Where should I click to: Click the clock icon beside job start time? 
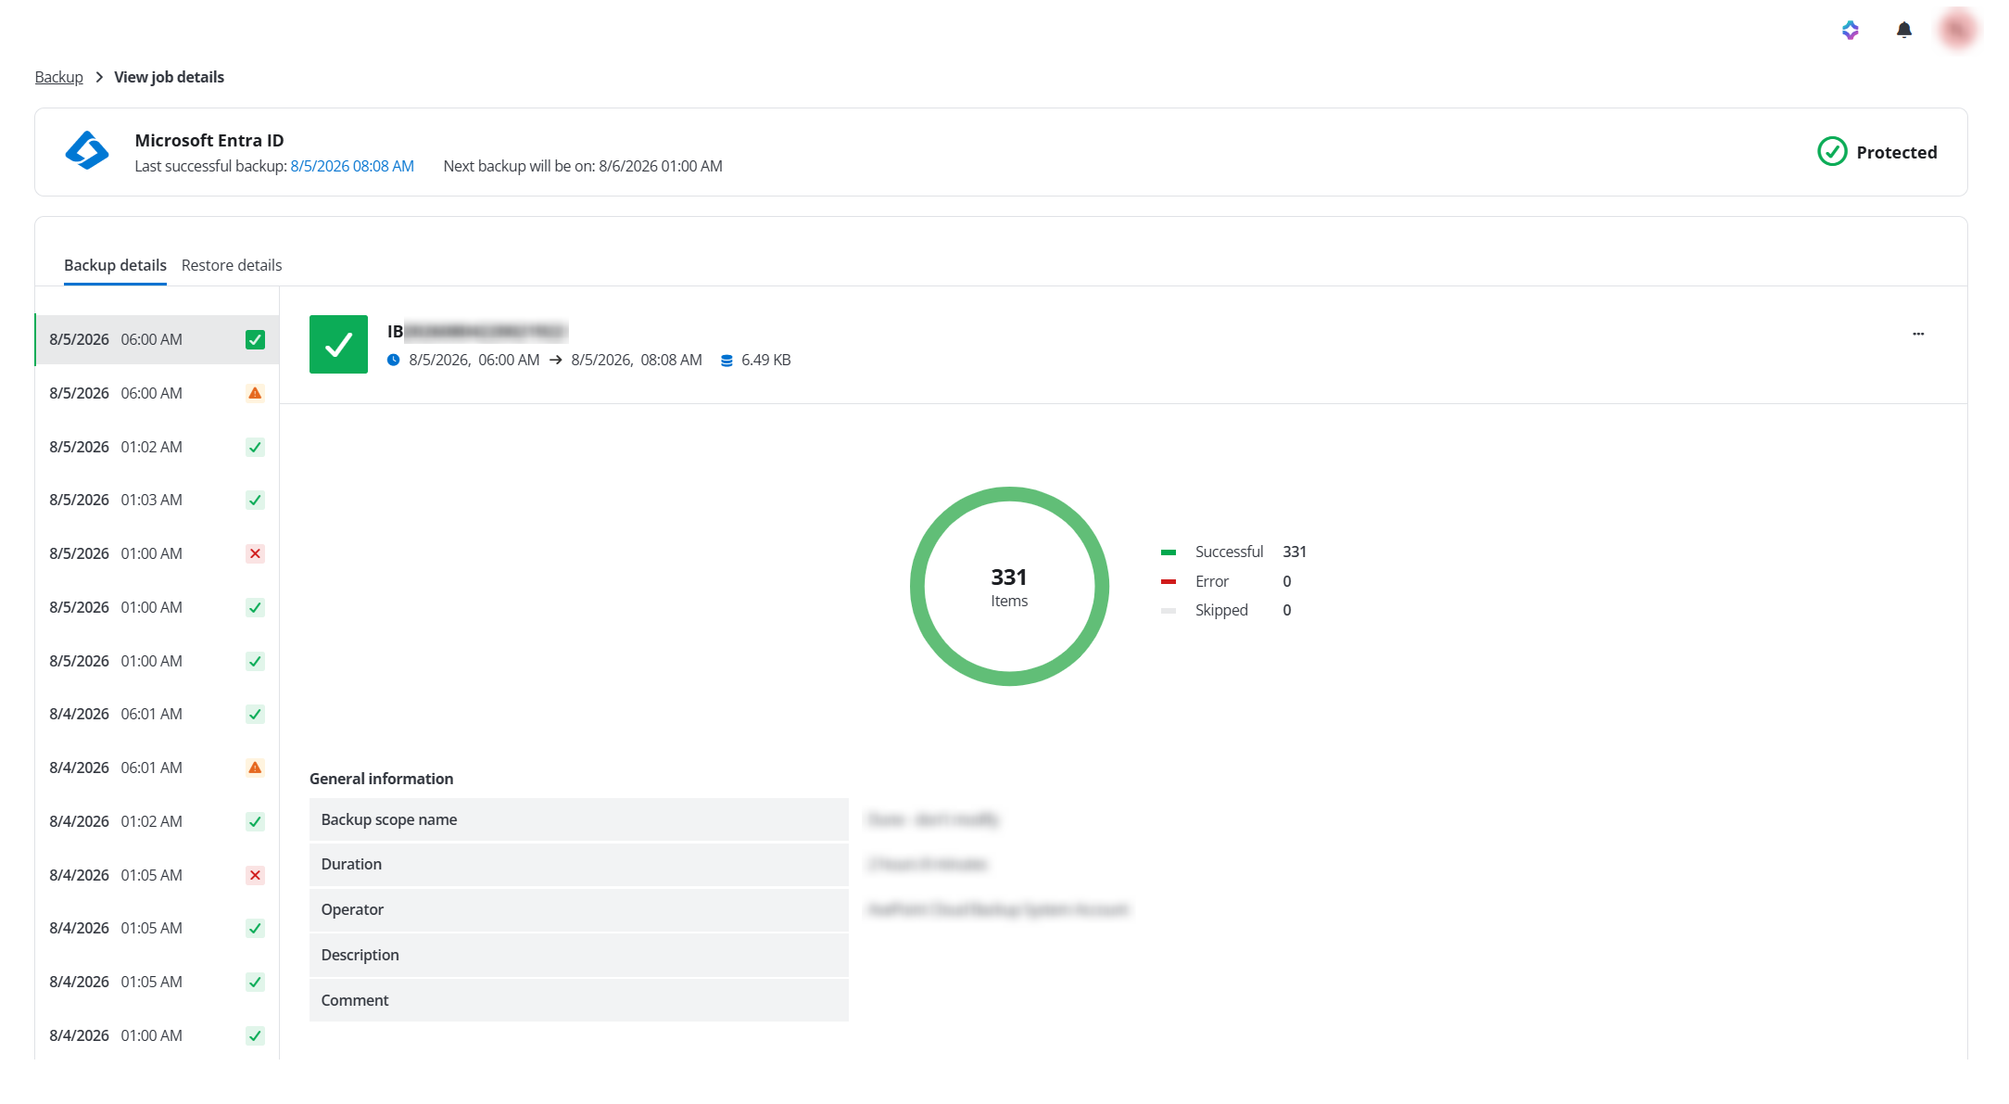click(x=393, y=361)
